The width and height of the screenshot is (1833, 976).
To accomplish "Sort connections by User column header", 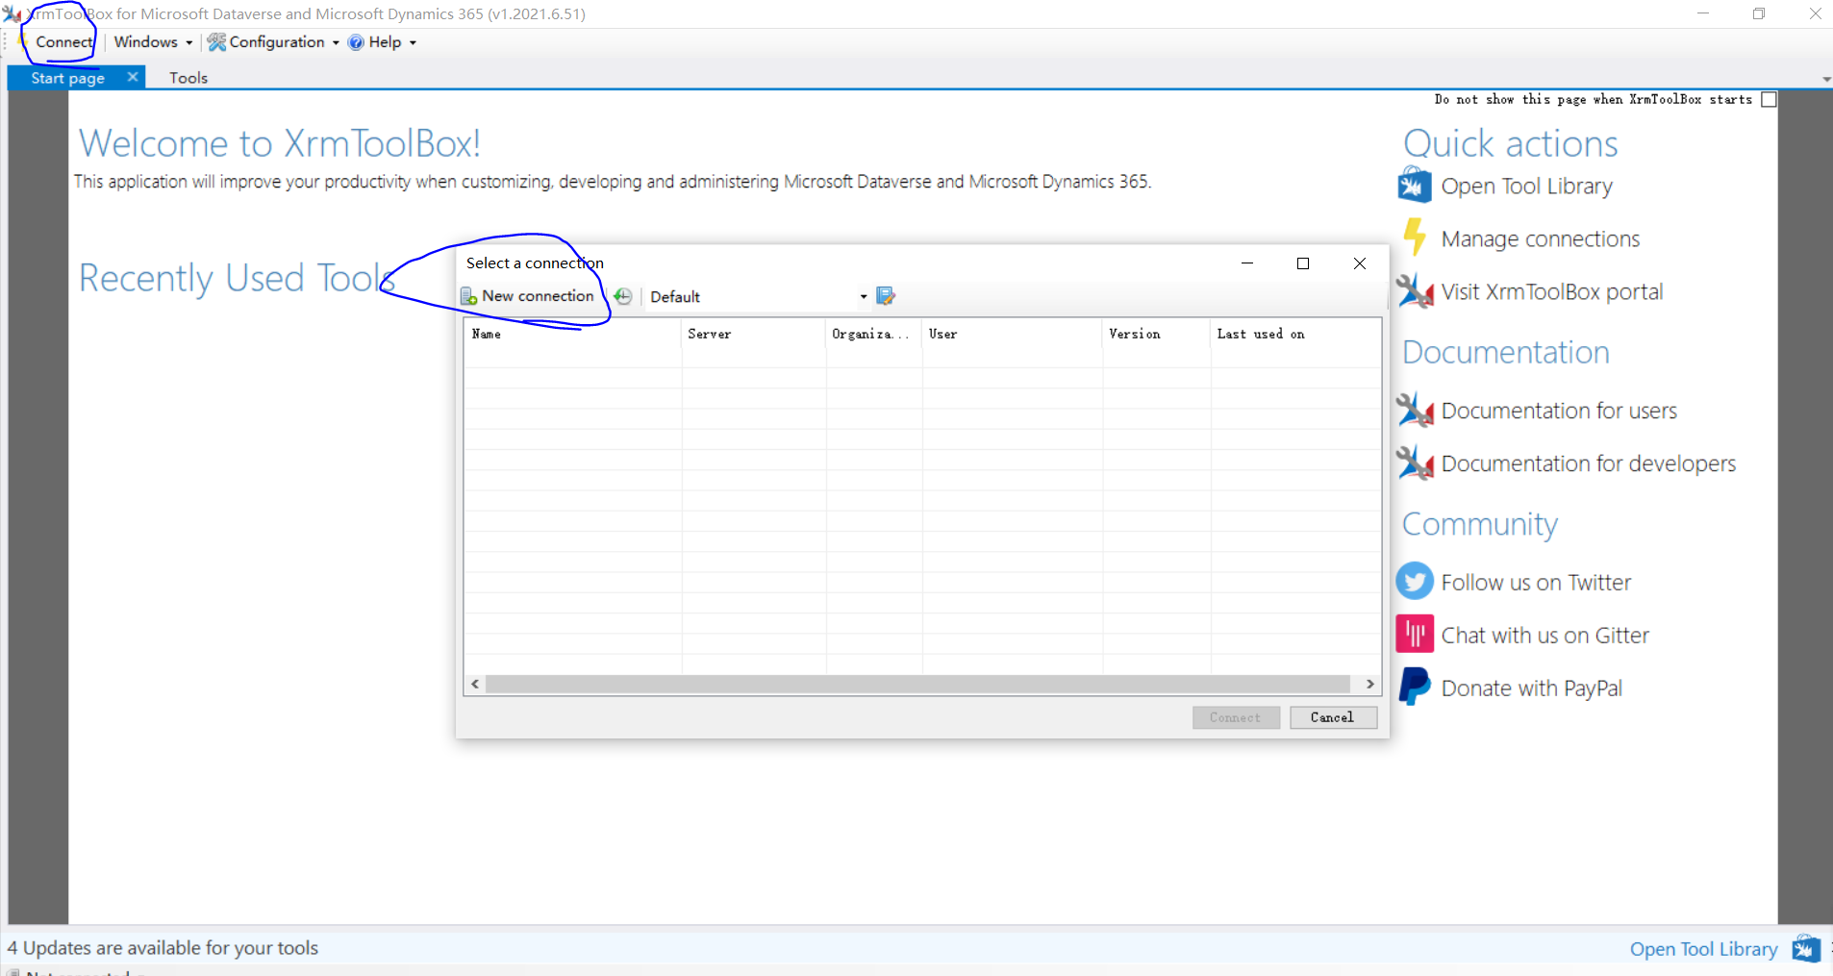I will (x=1012, y=334).
